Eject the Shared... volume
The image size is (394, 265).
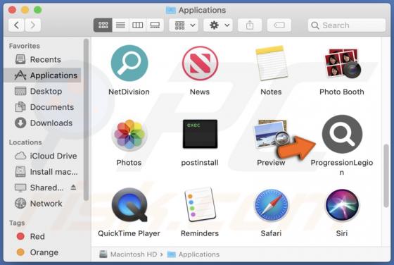click(x=73, y=187)
